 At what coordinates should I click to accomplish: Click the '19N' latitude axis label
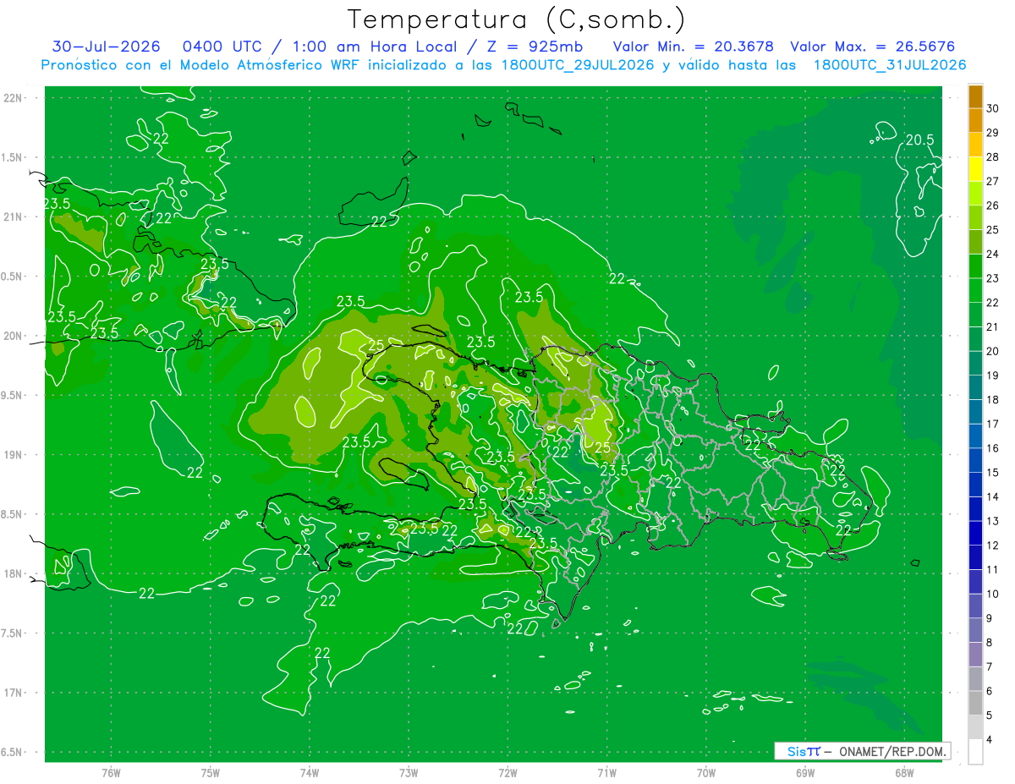tap(14, 454)
